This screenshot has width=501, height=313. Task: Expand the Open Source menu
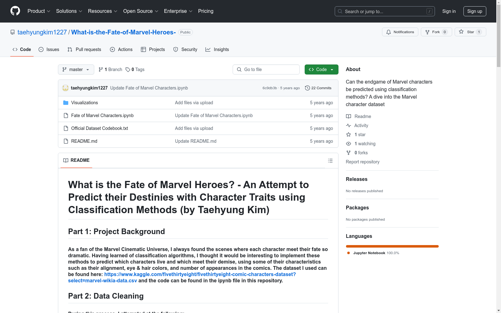[x=141, y=11]
